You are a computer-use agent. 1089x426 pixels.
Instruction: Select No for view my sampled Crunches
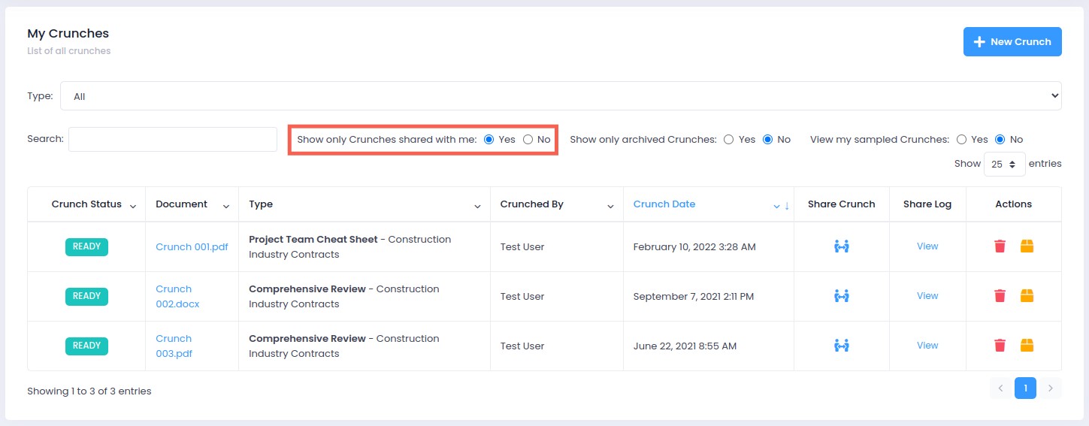coord(1000,140)
